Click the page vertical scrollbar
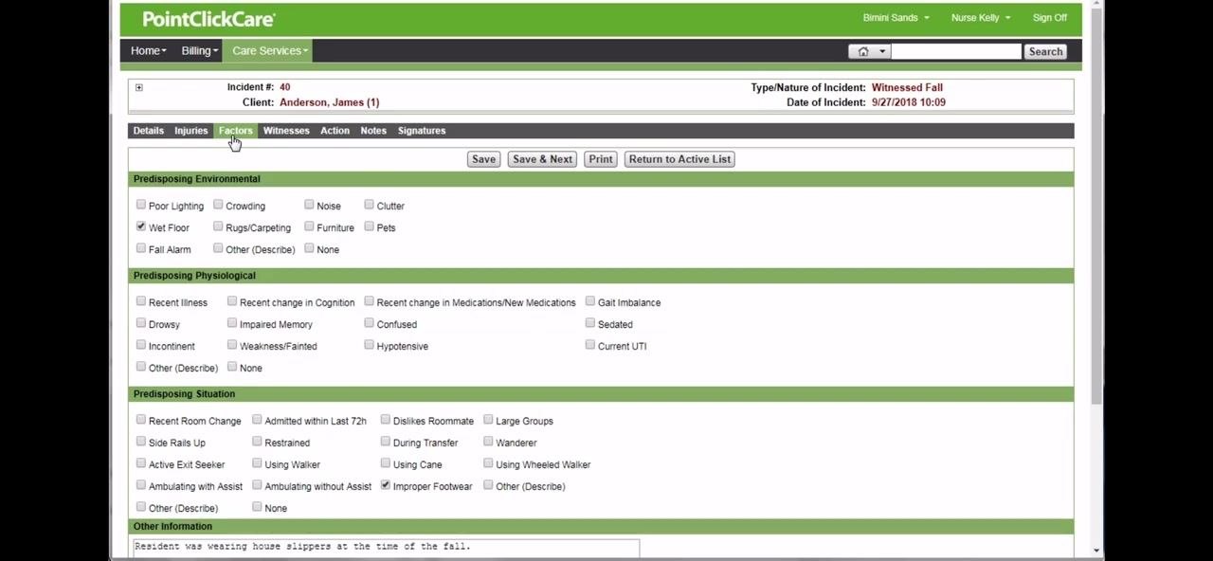1213x561 pixels. 1096,208
